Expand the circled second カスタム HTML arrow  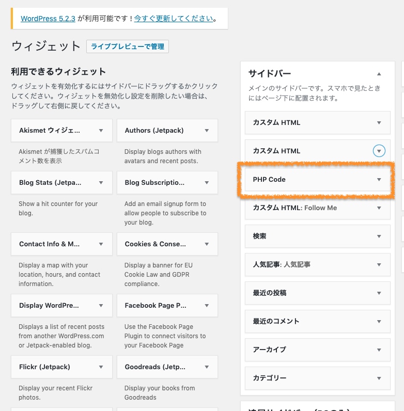[379, 151]
